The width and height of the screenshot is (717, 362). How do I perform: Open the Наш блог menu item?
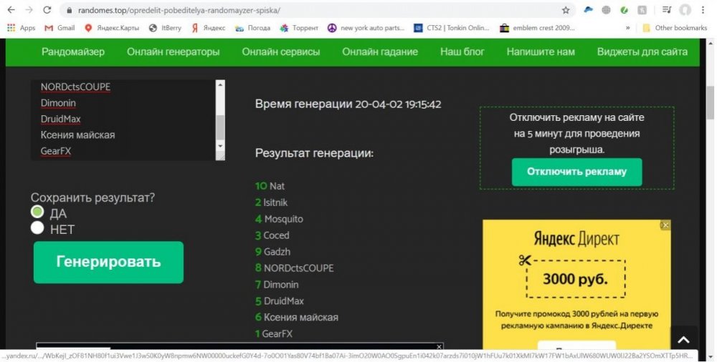462,52
